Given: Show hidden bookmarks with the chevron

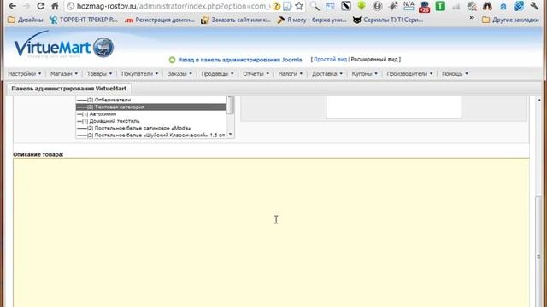Looking at the screenshot, I should pyautogui.click(x=472, y=18).
